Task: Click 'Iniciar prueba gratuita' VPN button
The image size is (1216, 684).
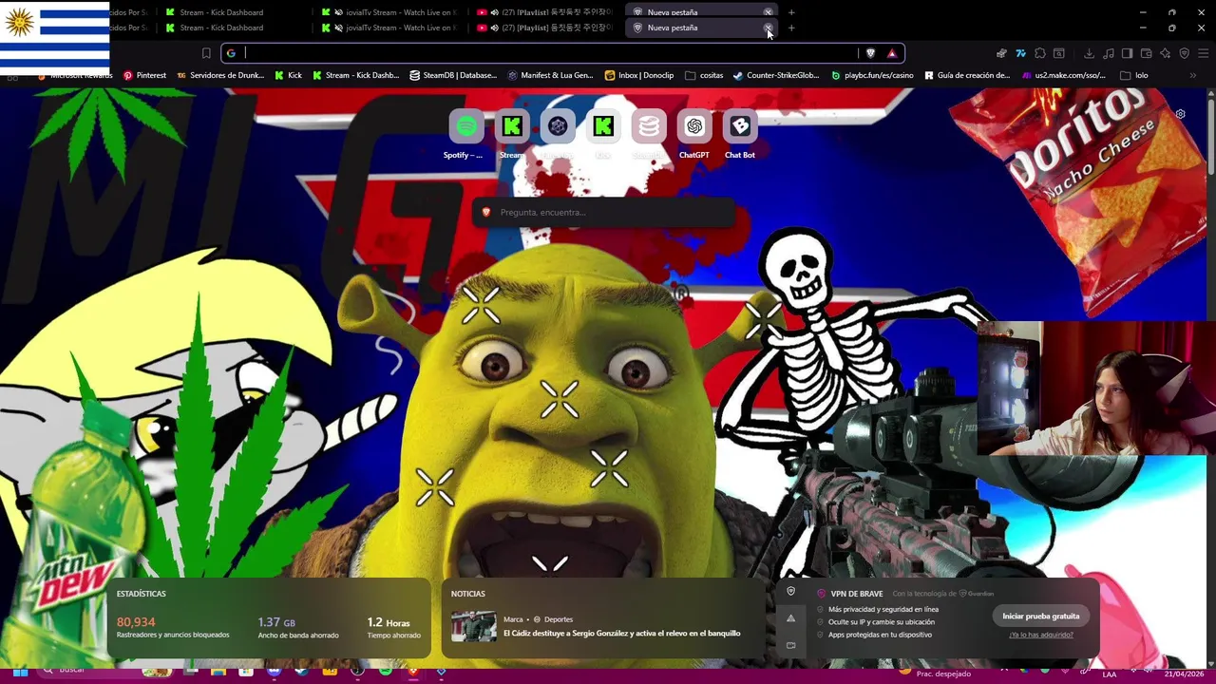Action: [1040, 617]
